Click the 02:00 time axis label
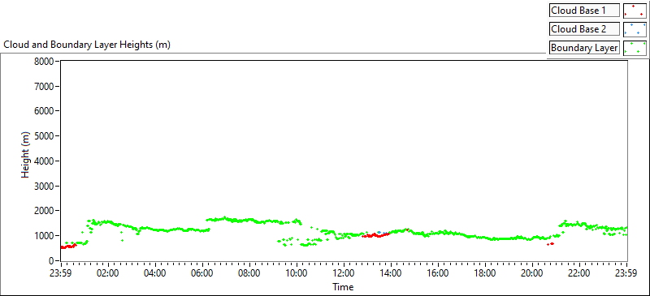Screen dimensions: 650x296 tap(108, 273)
